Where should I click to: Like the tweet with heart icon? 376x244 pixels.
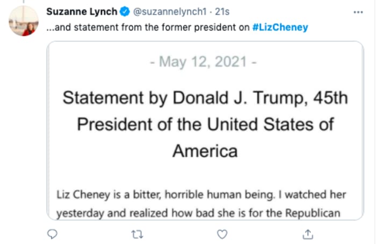[222, 234]
